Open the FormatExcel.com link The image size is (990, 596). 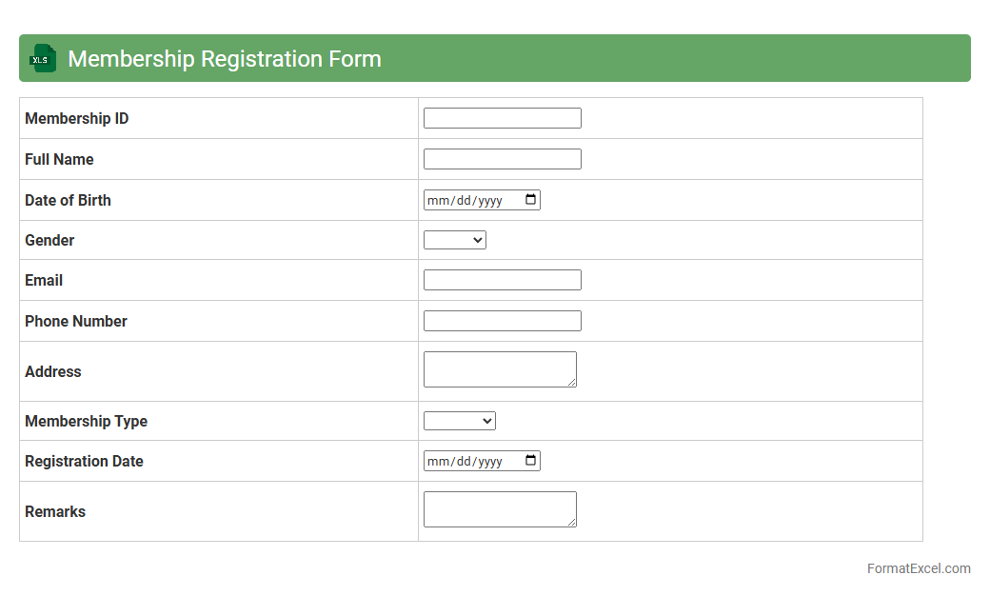918,568
